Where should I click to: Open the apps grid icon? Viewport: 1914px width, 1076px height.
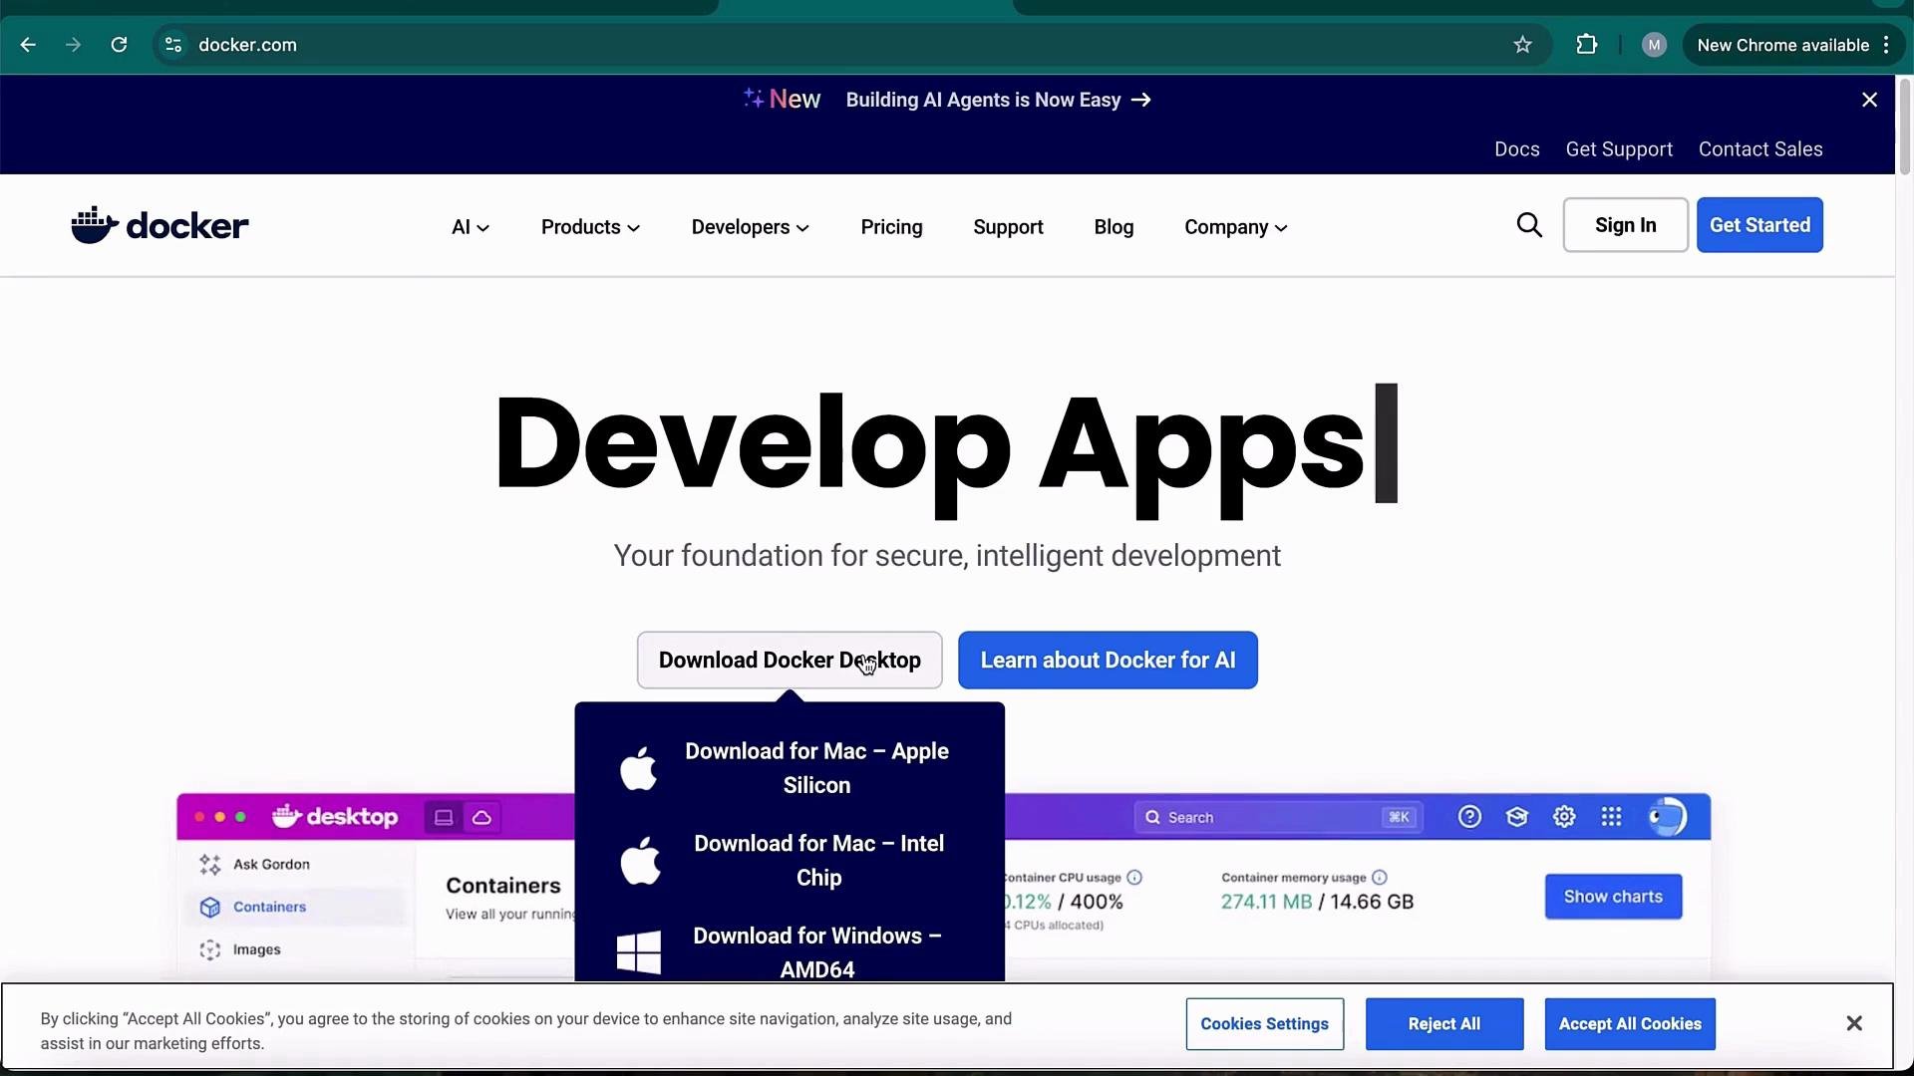1611,817
